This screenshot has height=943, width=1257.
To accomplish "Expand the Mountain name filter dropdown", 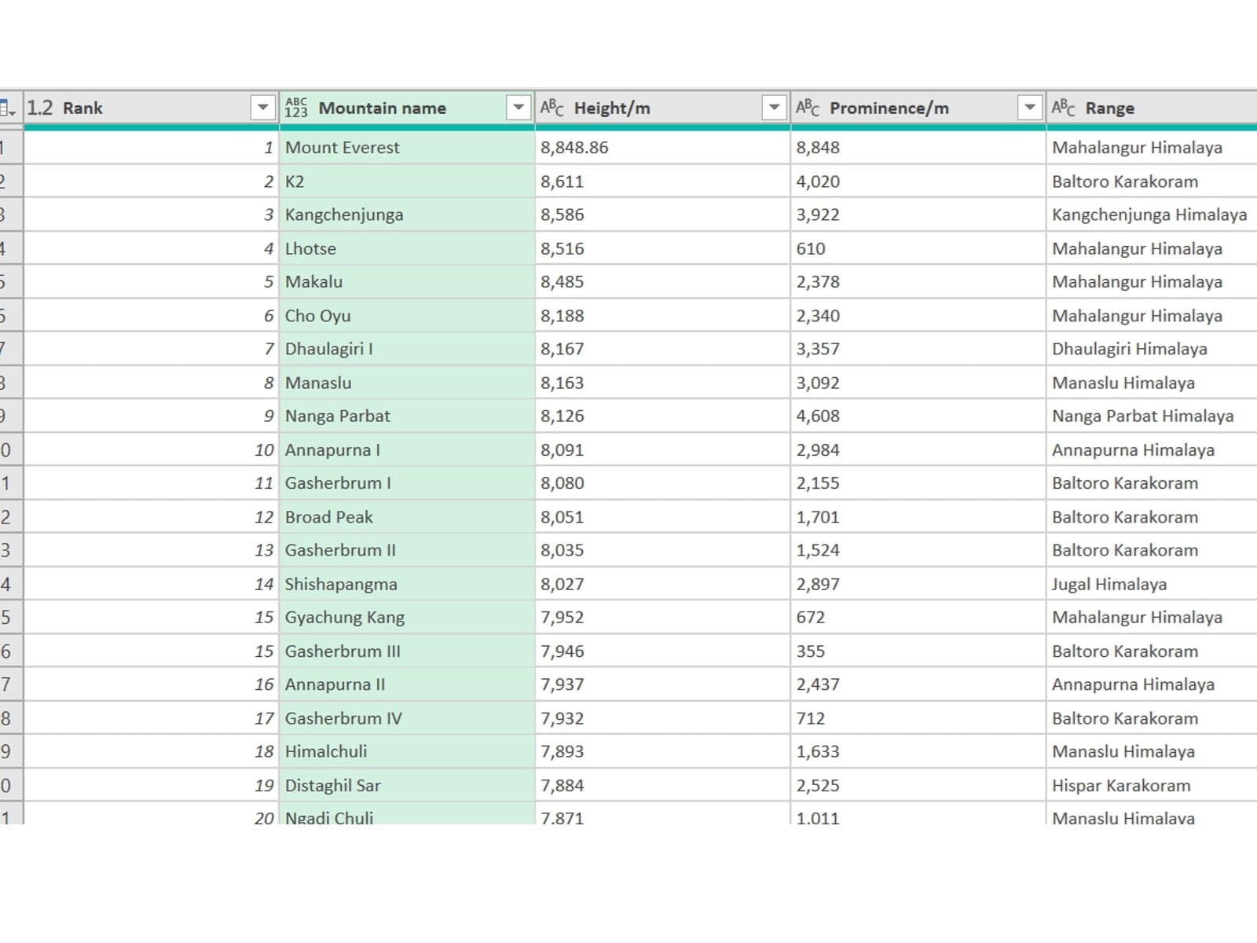I will [x=519, y=107].
